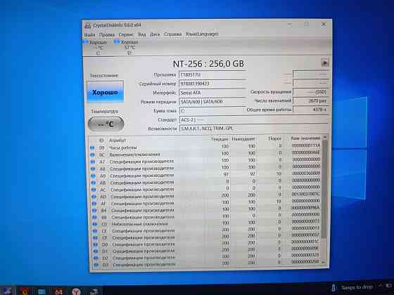Screen dimensions: 394x295
Task: Click the temperature button showing -- °C
Action: [x=106, y=124]
